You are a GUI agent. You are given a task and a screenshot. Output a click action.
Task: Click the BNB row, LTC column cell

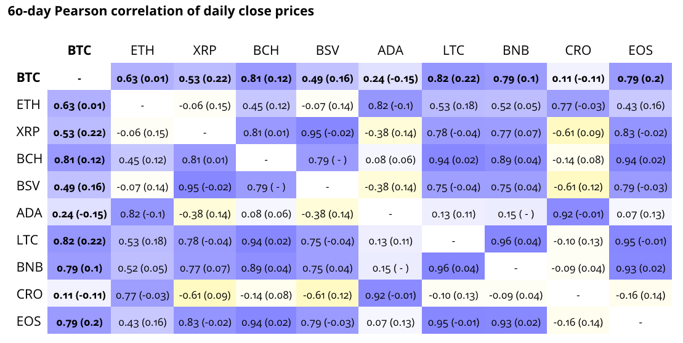[x=453, y=268]
